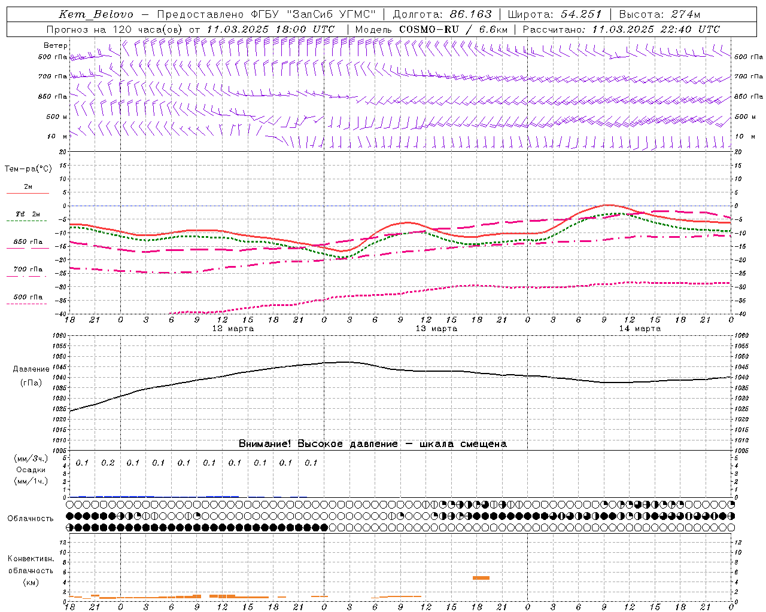The width and height of the screenshot is (766, 612).
Task: Select the elevation text Высота: 274м
Action: point(659,14)
